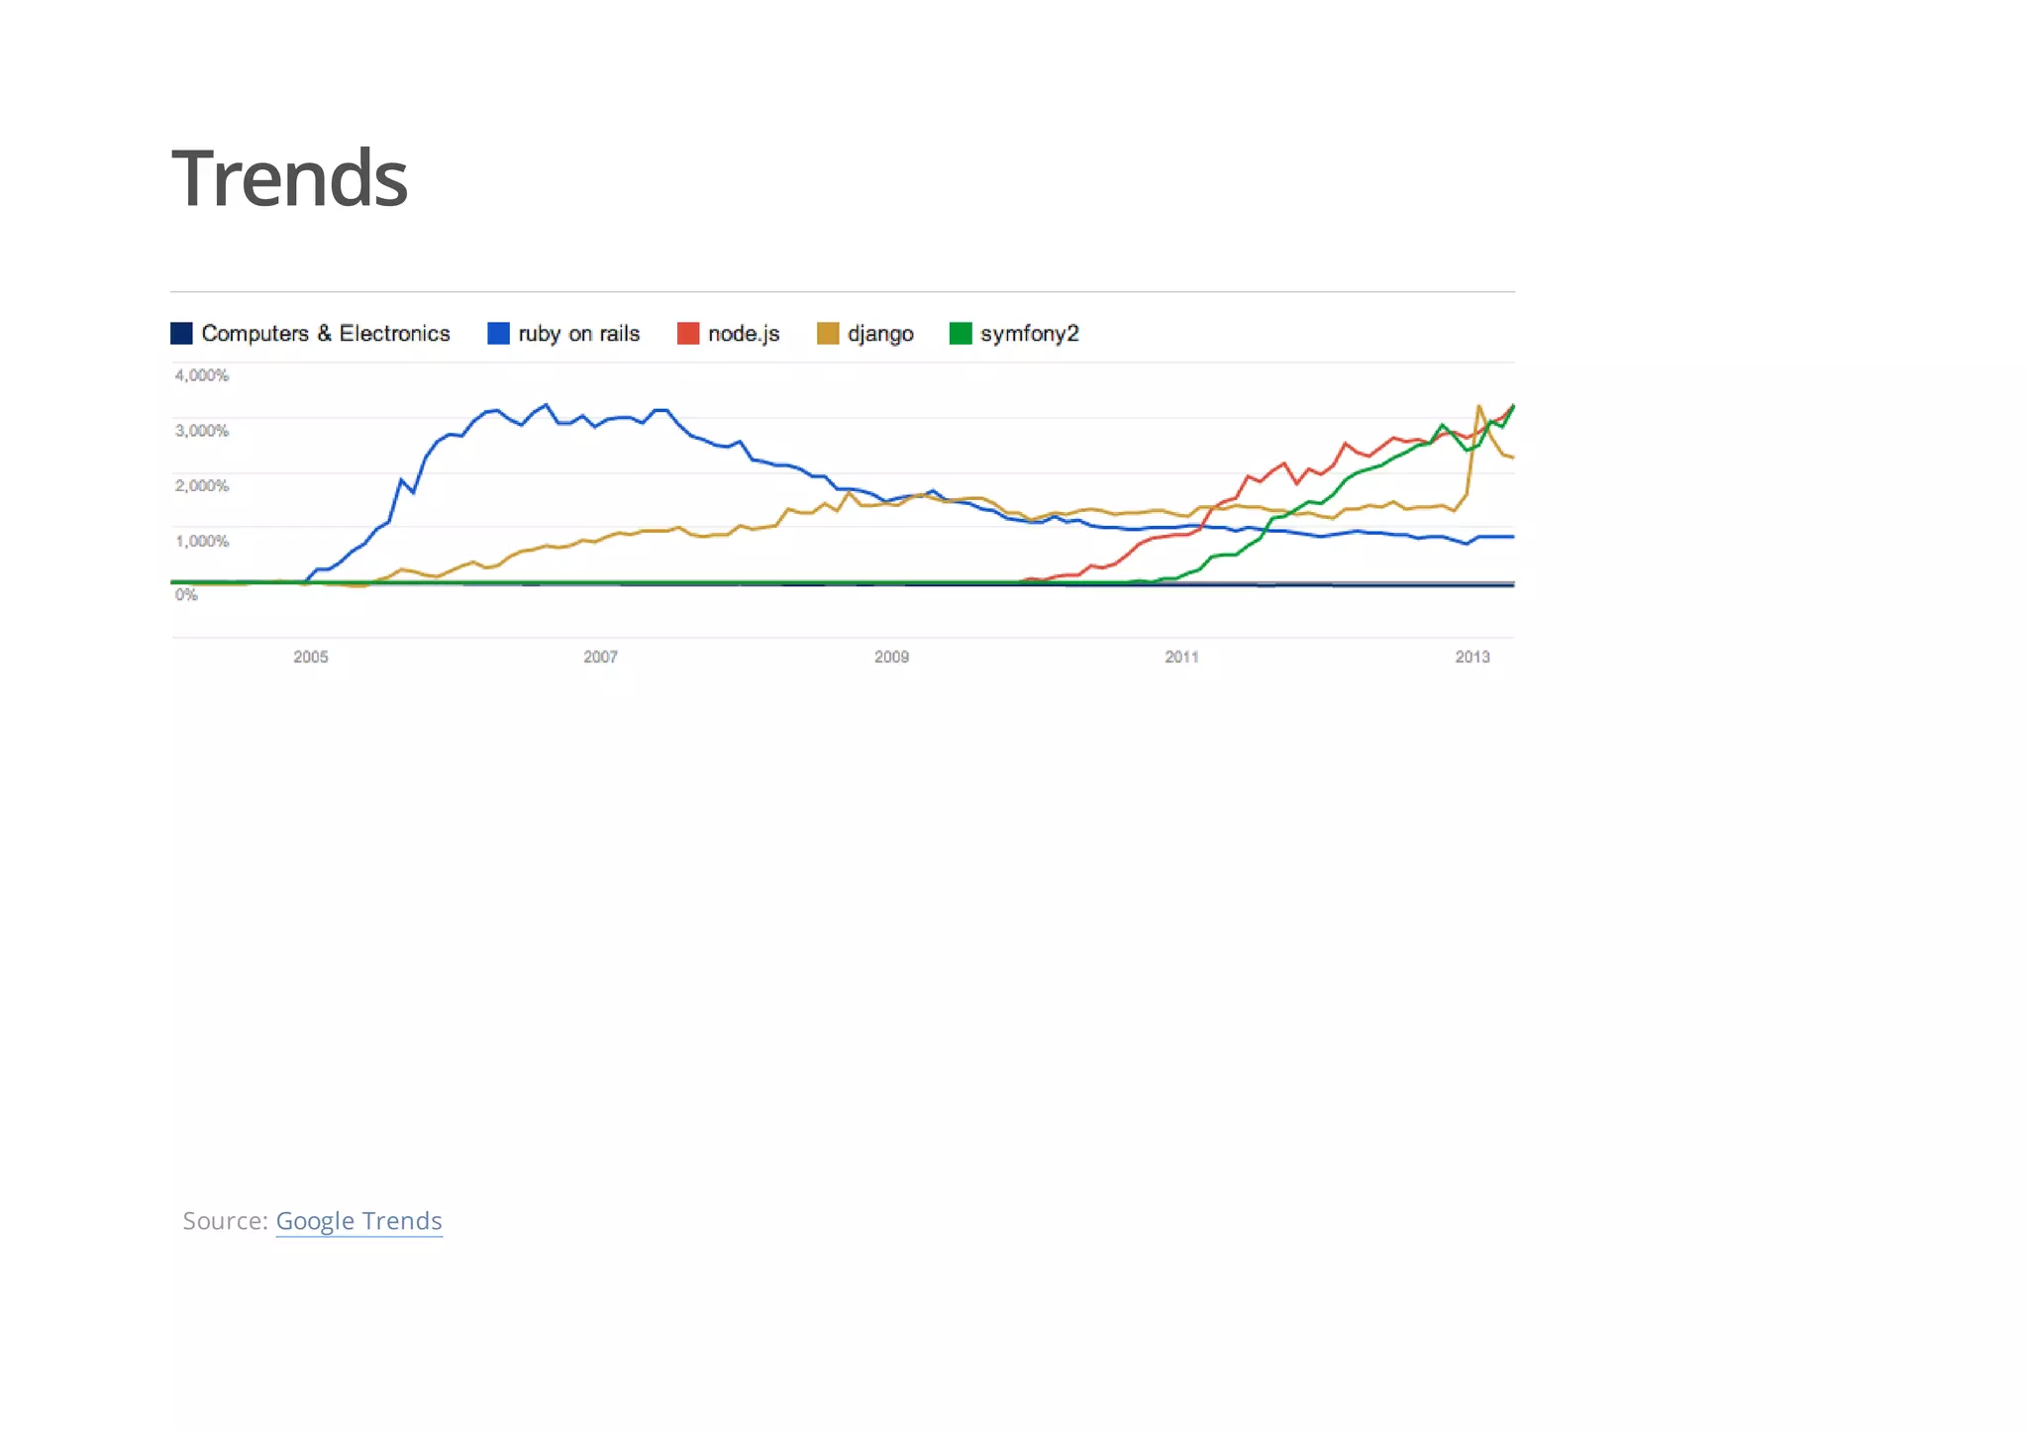This screenshot has height=1431, width=2028.
Task: Click the gold django legend swatch
Action: [x=827, y=334]
